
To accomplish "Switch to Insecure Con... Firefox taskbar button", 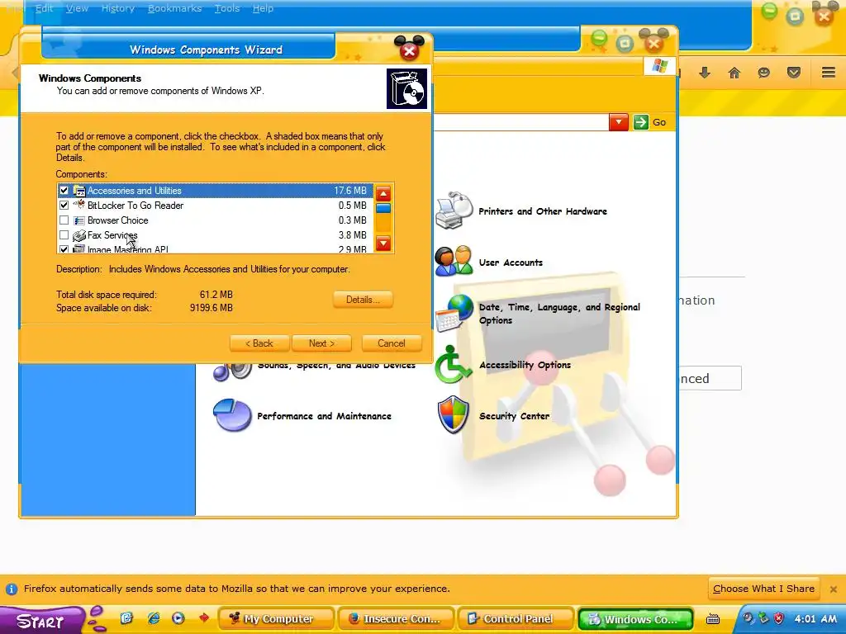I will click(396, 619).
